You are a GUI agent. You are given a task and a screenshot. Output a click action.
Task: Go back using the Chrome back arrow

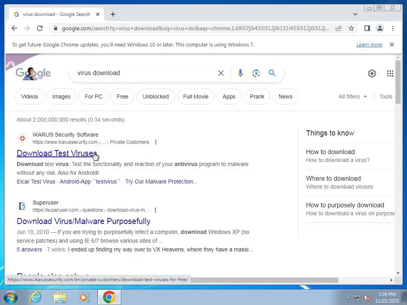[14, 28]
